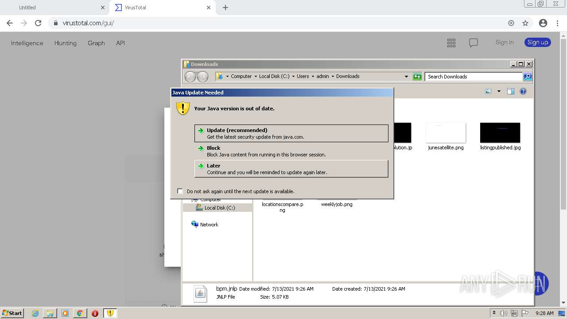The width and height of the screenshot is (567, 319).
Task: Change view using Explorer views icon
Action: click(x=488, y=91)
